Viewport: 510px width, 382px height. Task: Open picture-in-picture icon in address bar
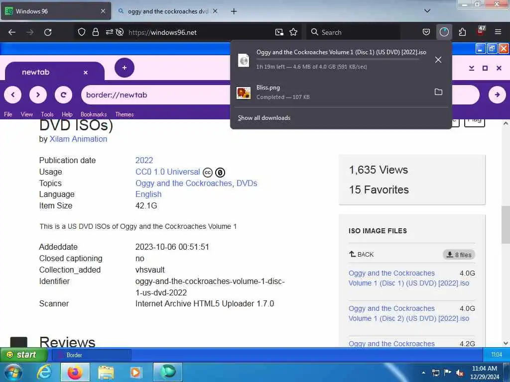point(279,32)
